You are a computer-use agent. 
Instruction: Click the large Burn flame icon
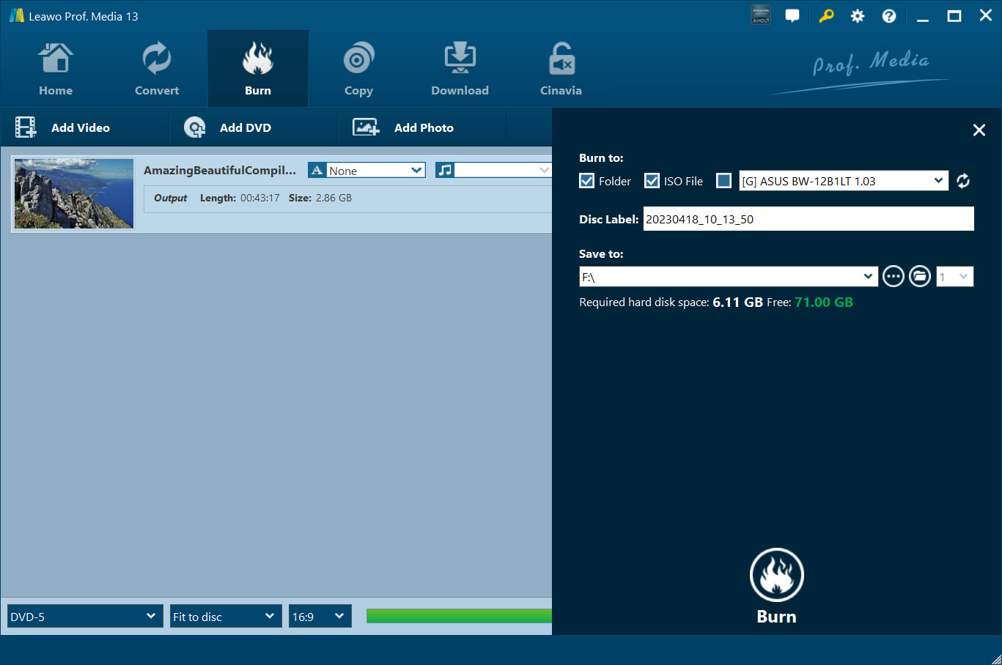[776, 575]
